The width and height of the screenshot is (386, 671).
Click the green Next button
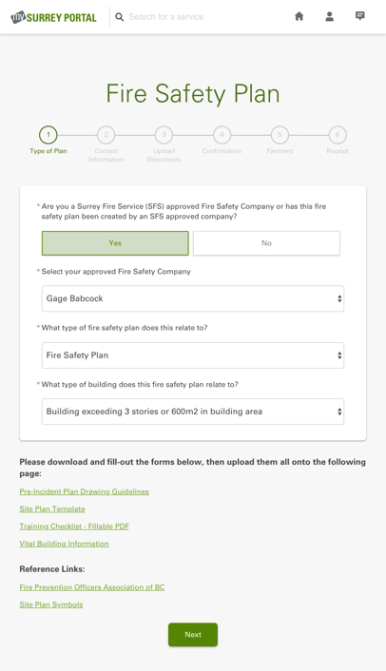click(193, 635)
